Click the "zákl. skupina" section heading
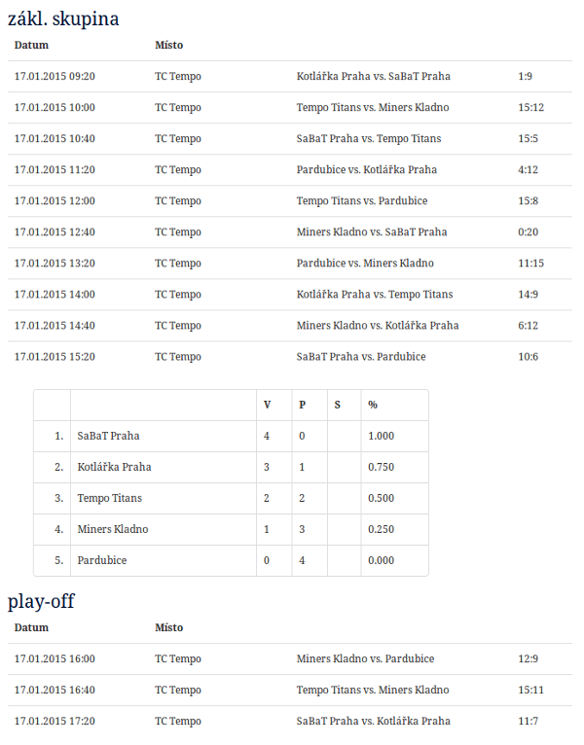The height and width of the screenshot is (745, 584). pyautogui.click(x=64, y=18)
